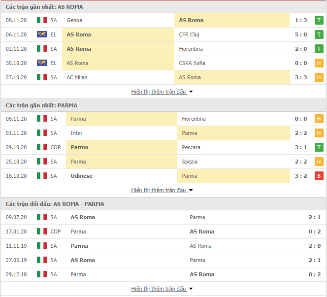Select the Spezia team name
This screenshot has width=327, height=297.
click(190, 162)
